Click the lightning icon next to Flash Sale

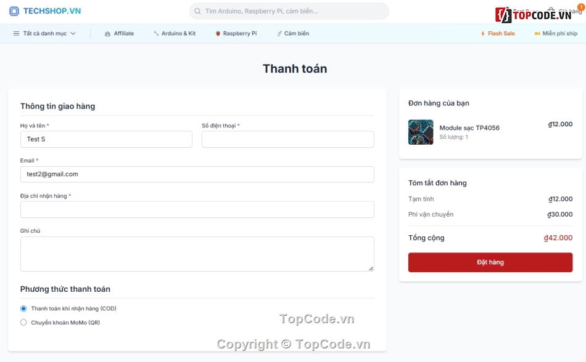coord(483,33)
